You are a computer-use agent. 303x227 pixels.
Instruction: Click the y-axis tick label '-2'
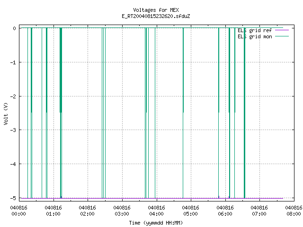tap(13, 96)
